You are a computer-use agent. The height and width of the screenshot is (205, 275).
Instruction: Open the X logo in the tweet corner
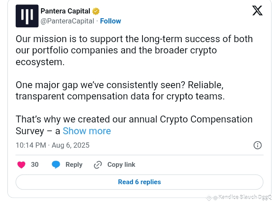tap(257, 10)
